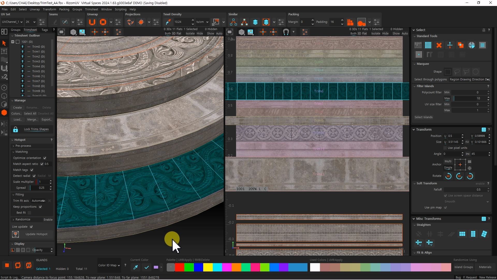The height and width of the screenshot is (280, 497).
Task: Open the UVChannel_1 dropdown
Action: pyautogui.click(x=12, y=22)
